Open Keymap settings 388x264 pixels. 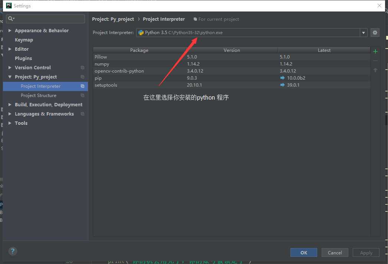(24, 40)
